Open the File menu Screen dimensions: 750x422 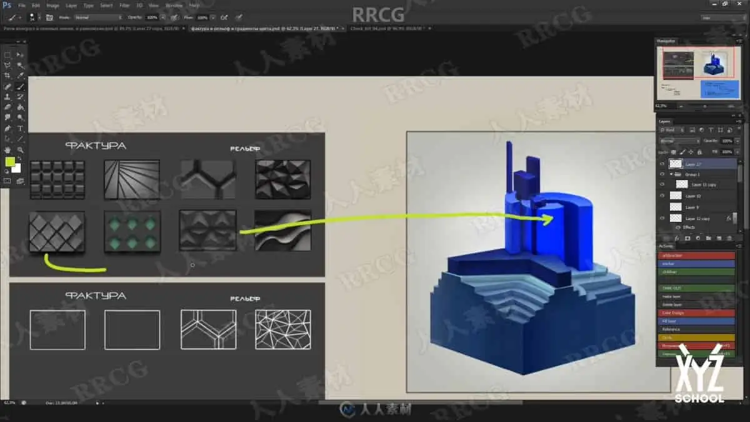(22, 6)
